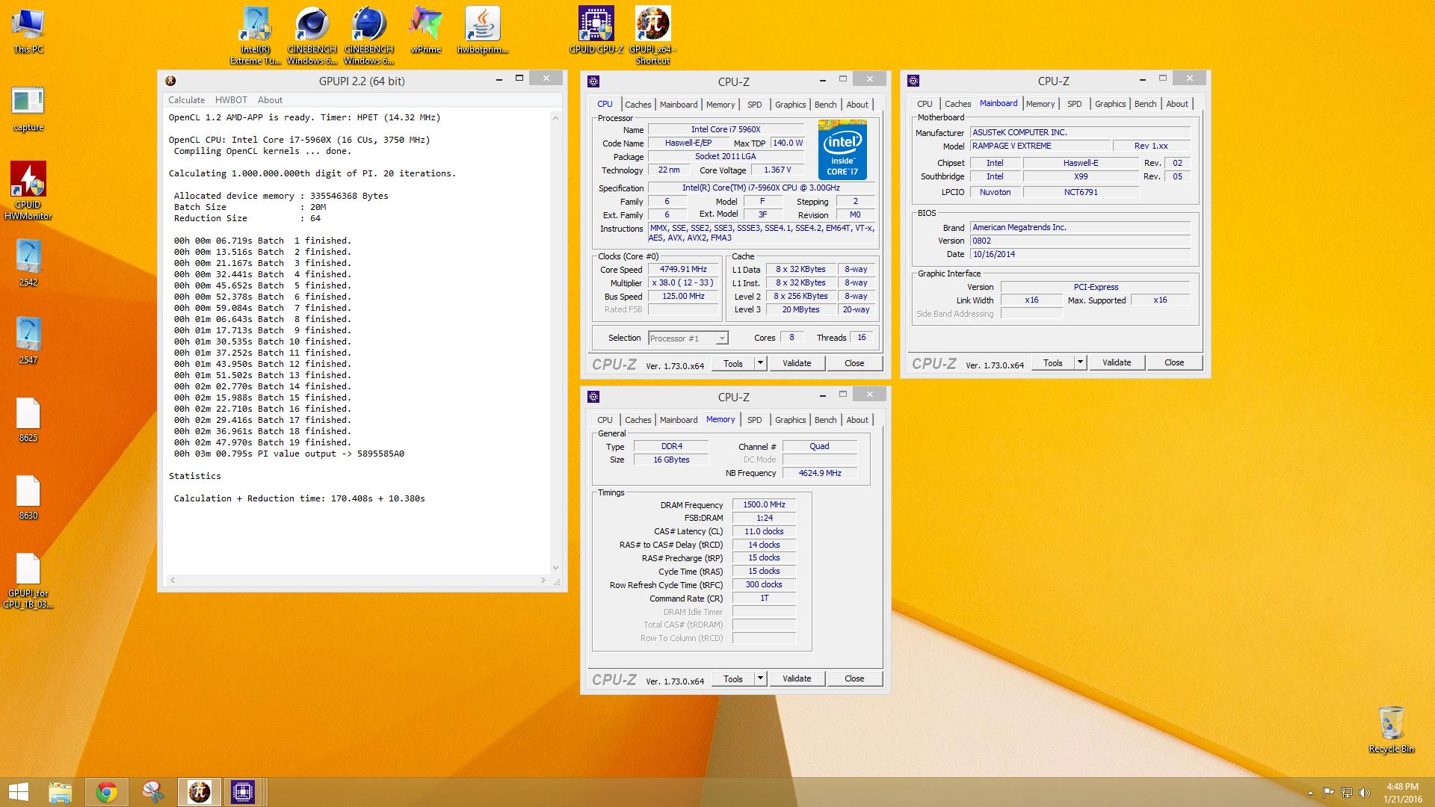Expand Tools arrow in CPU tab window

tap(760, 363)
